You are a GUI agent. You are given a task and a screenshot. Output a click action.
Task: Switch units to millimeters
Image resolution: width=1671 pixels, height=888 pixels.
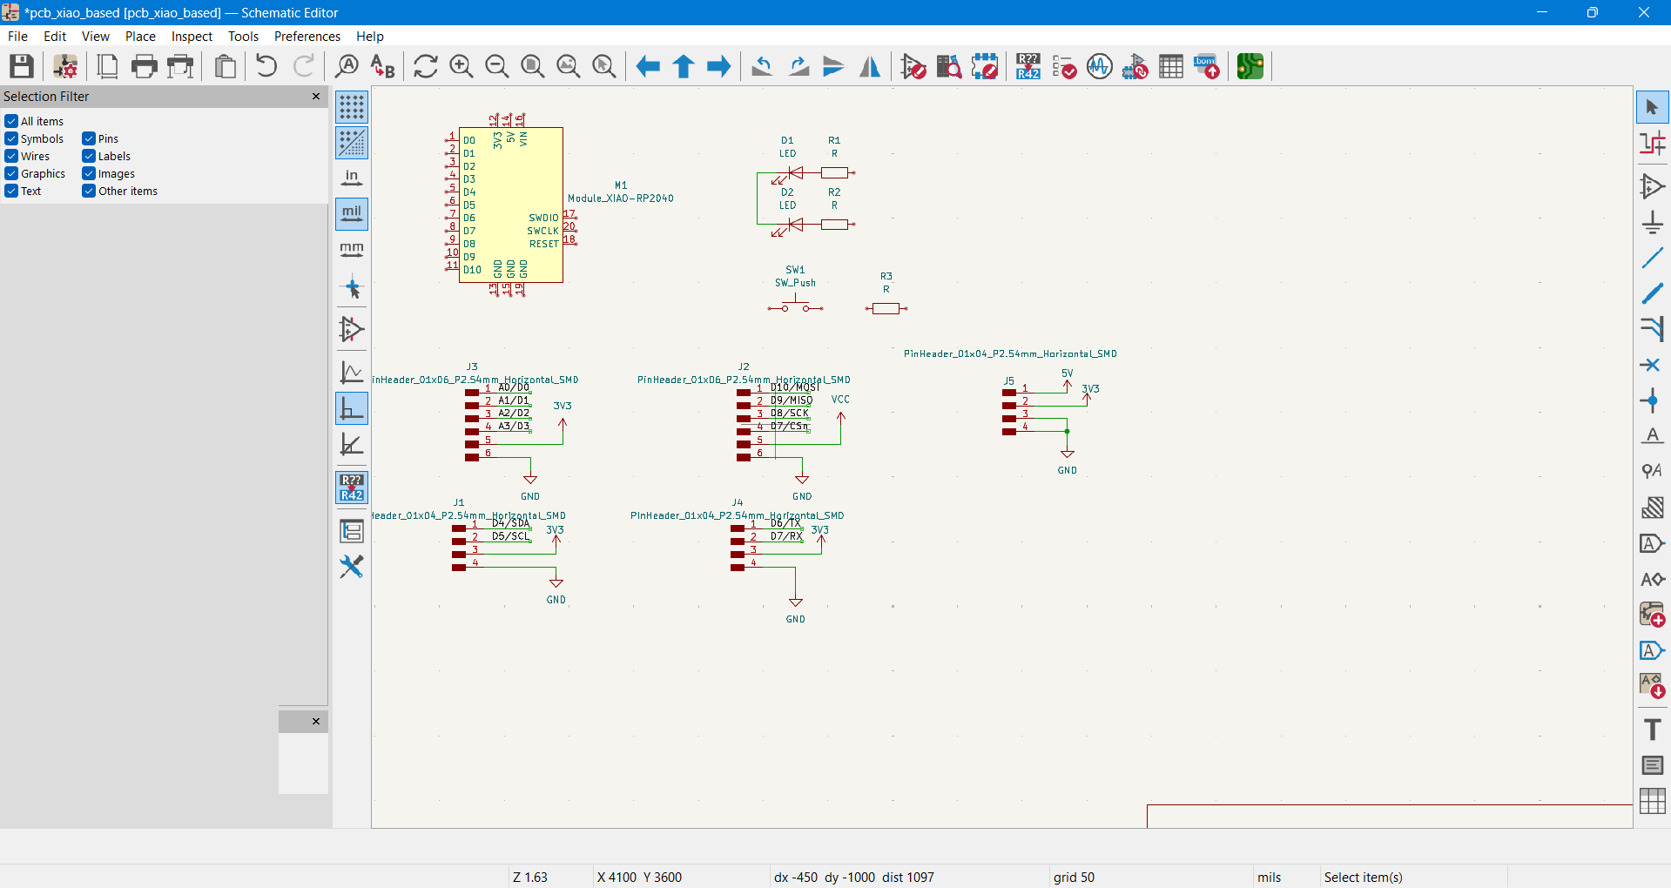(352, 250)
